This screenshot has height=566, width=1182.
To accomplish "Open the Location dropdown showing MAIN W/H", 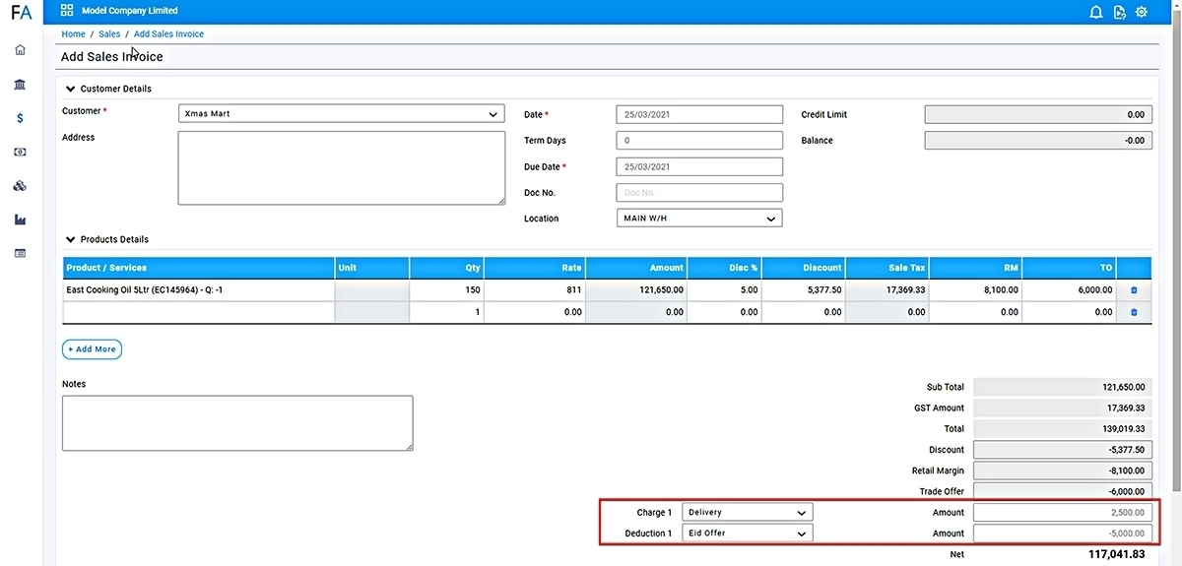I will [699, 219].
